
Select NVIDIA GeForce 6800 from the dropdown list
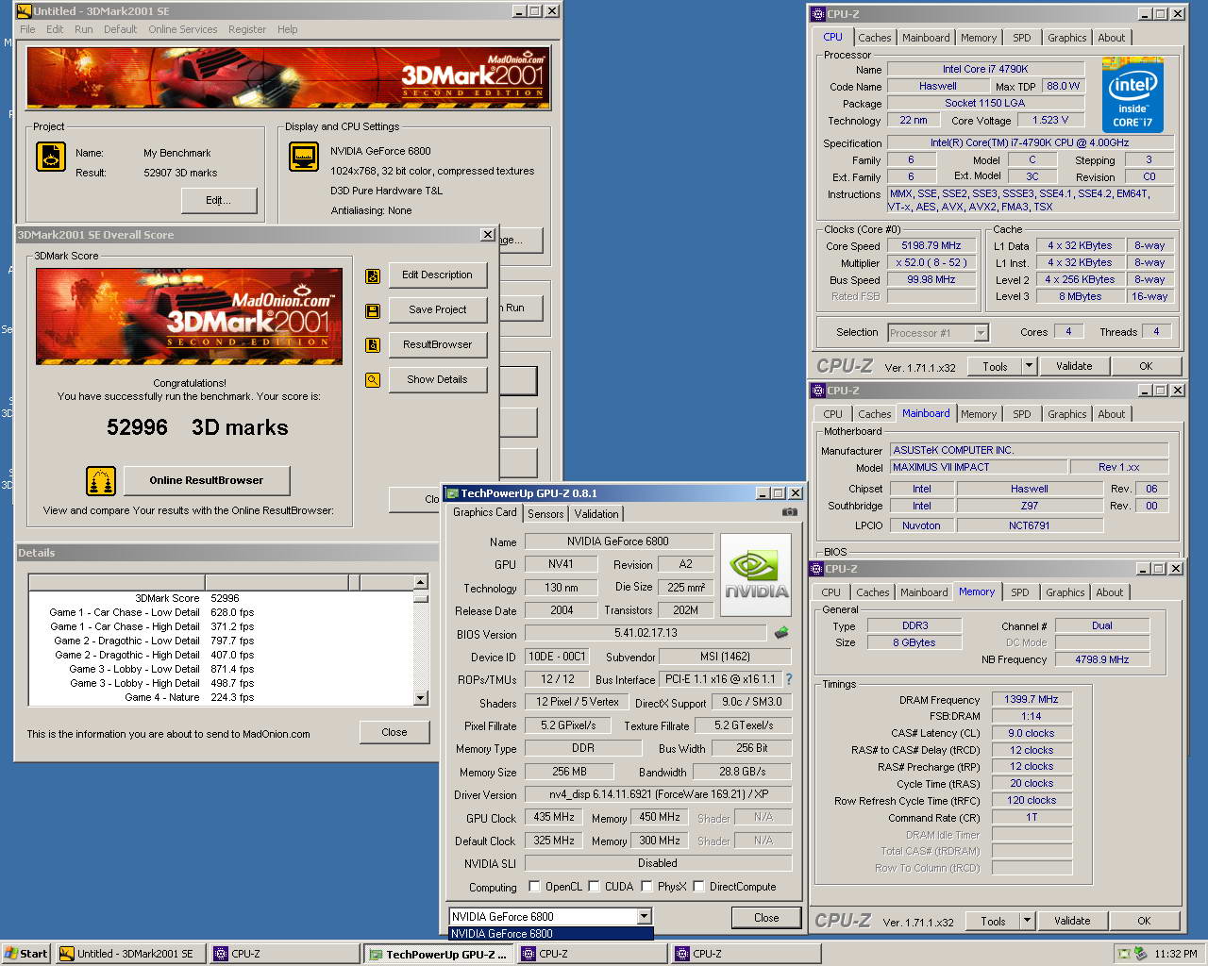click(x=551, y=934)
